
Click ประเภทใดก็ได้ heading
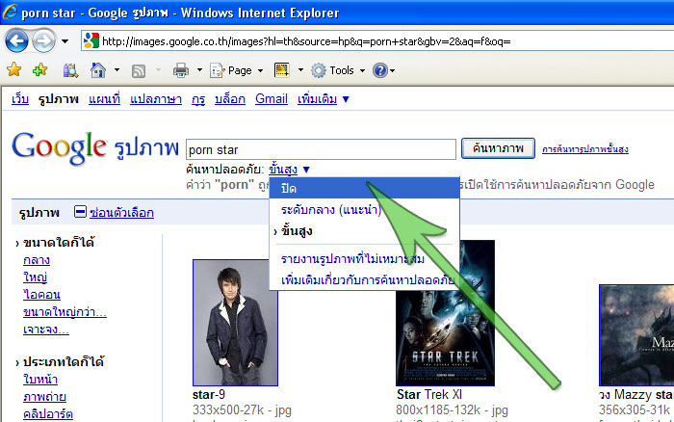(x=64, y=361)
